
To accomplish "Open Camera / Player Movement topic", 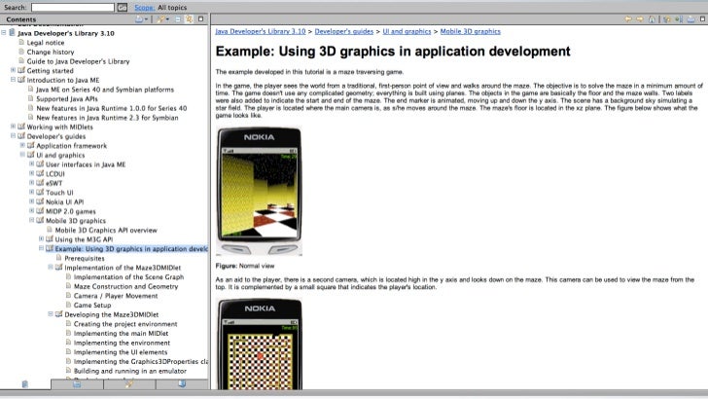I will 116,296.
